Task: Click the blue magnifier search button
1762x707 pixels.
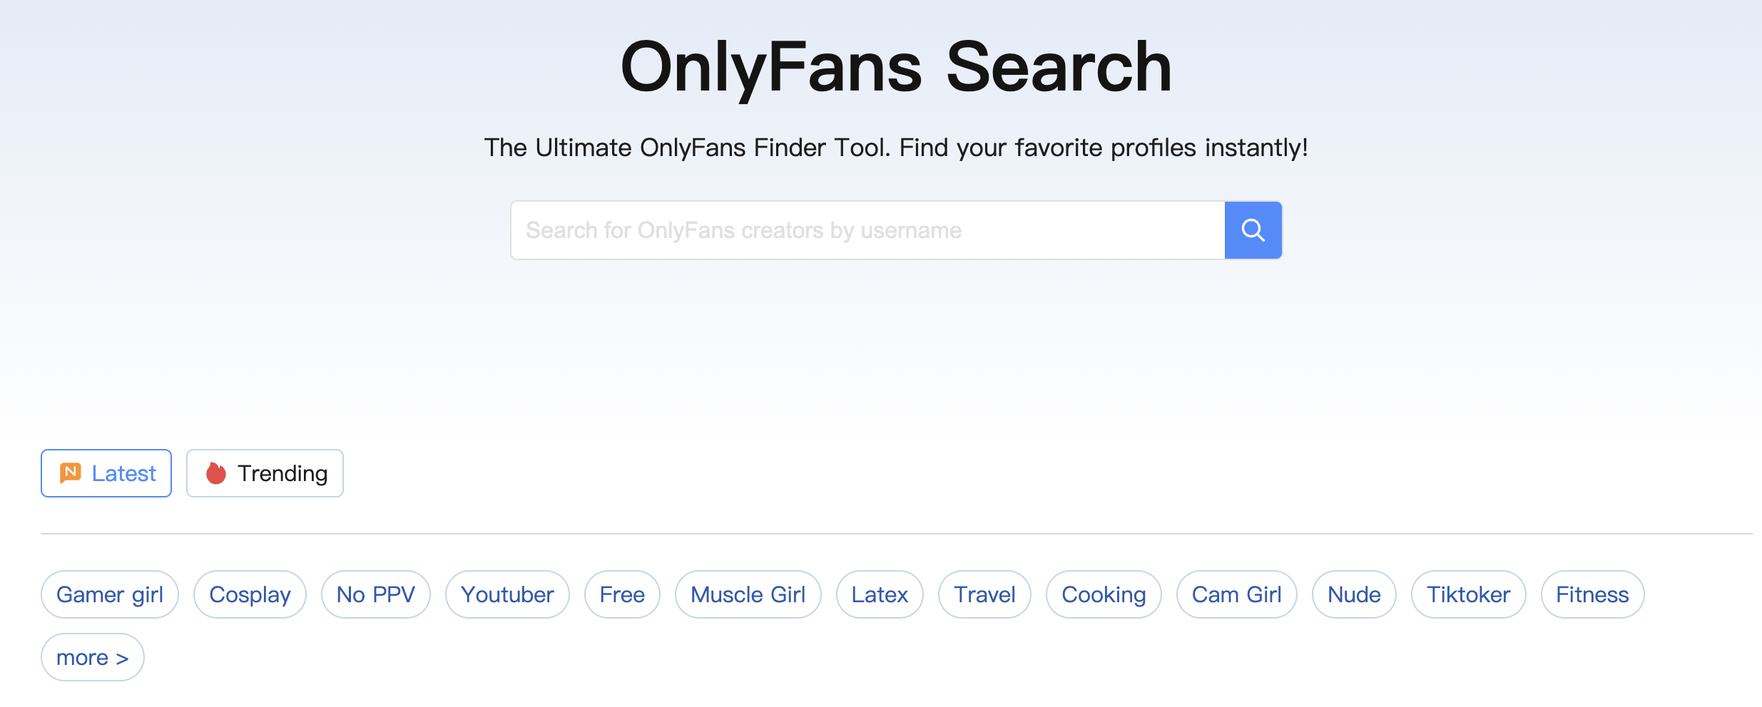Action: point(1253,230)
